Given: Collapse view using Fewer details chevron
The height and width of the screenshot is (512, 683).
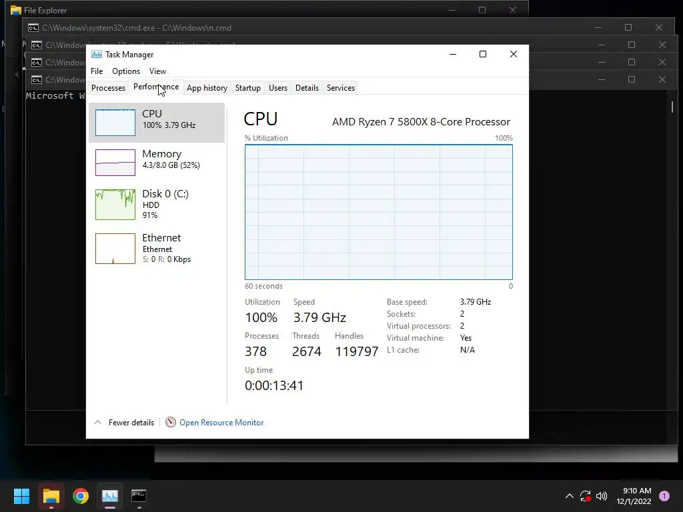Looking at the screenshot, I should 98,422.
